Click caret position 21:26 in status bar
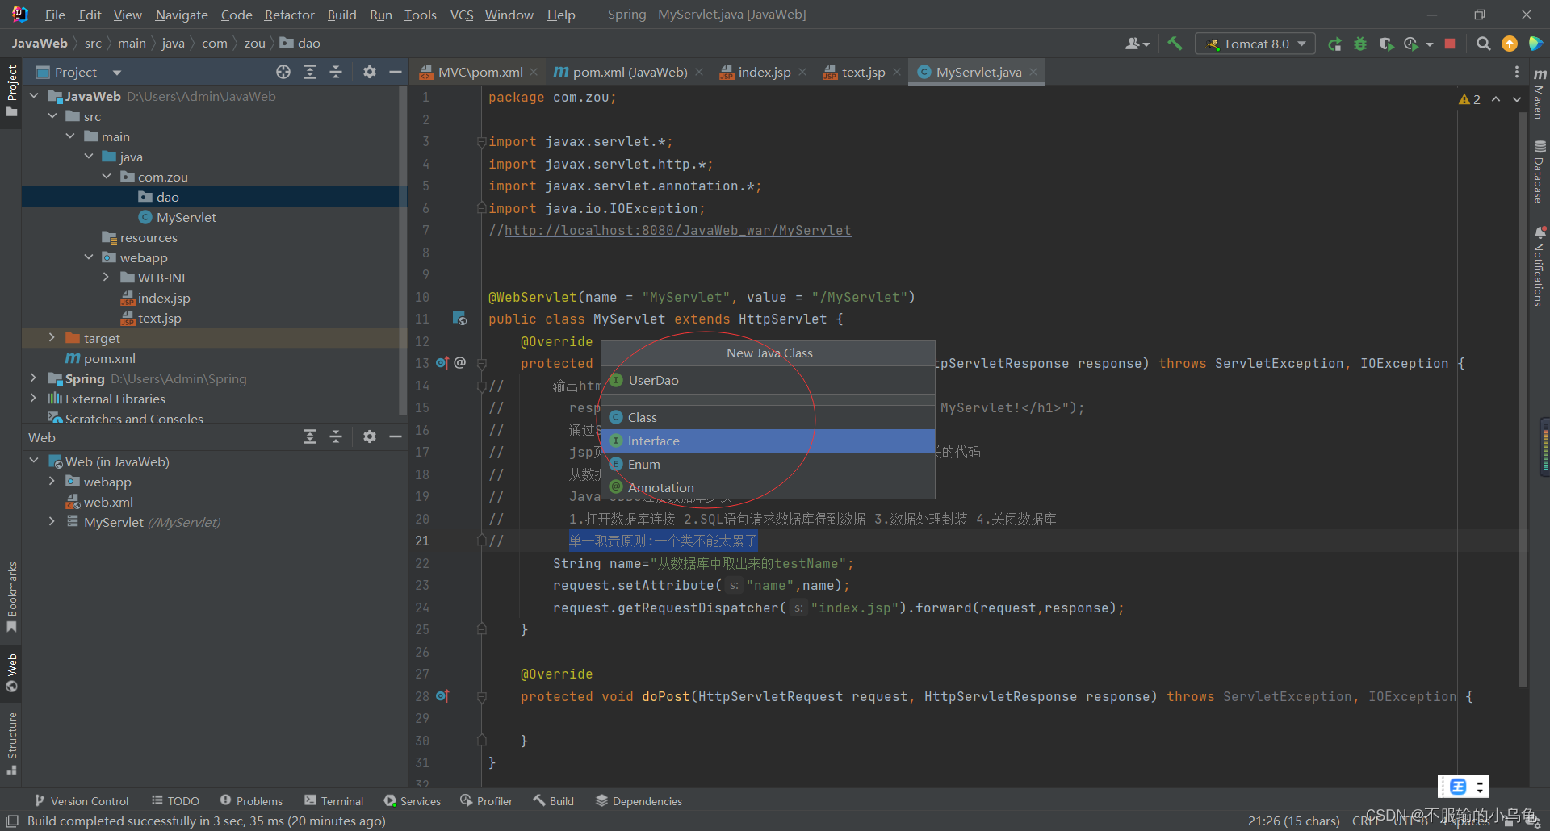The image size is (1550, 831). 1293,821
